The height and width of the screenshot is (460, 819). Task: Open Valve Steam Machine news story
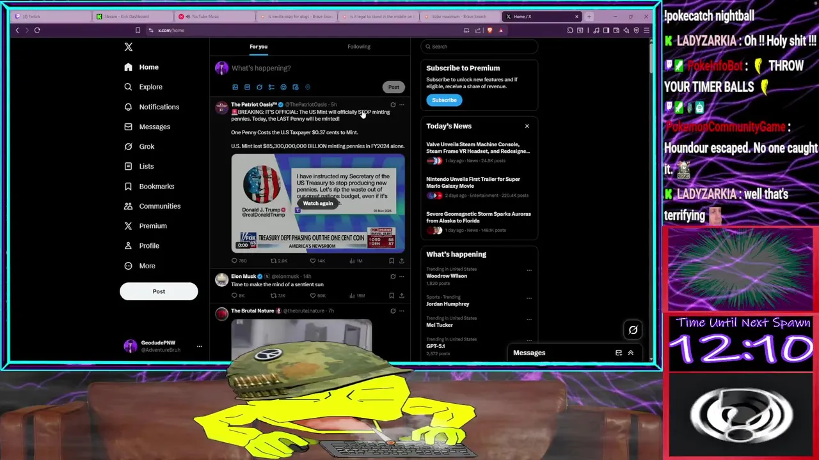(x=479, y=153)
